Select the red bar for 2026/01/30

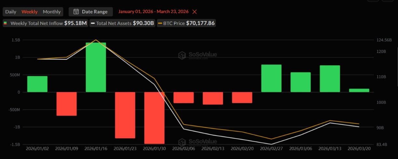click(154, 118)
